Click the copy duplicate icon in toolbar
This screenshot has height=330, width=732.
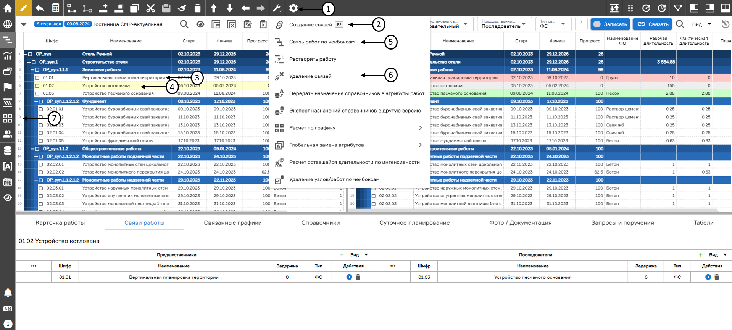pyautogui.click(x=134, y=8)
